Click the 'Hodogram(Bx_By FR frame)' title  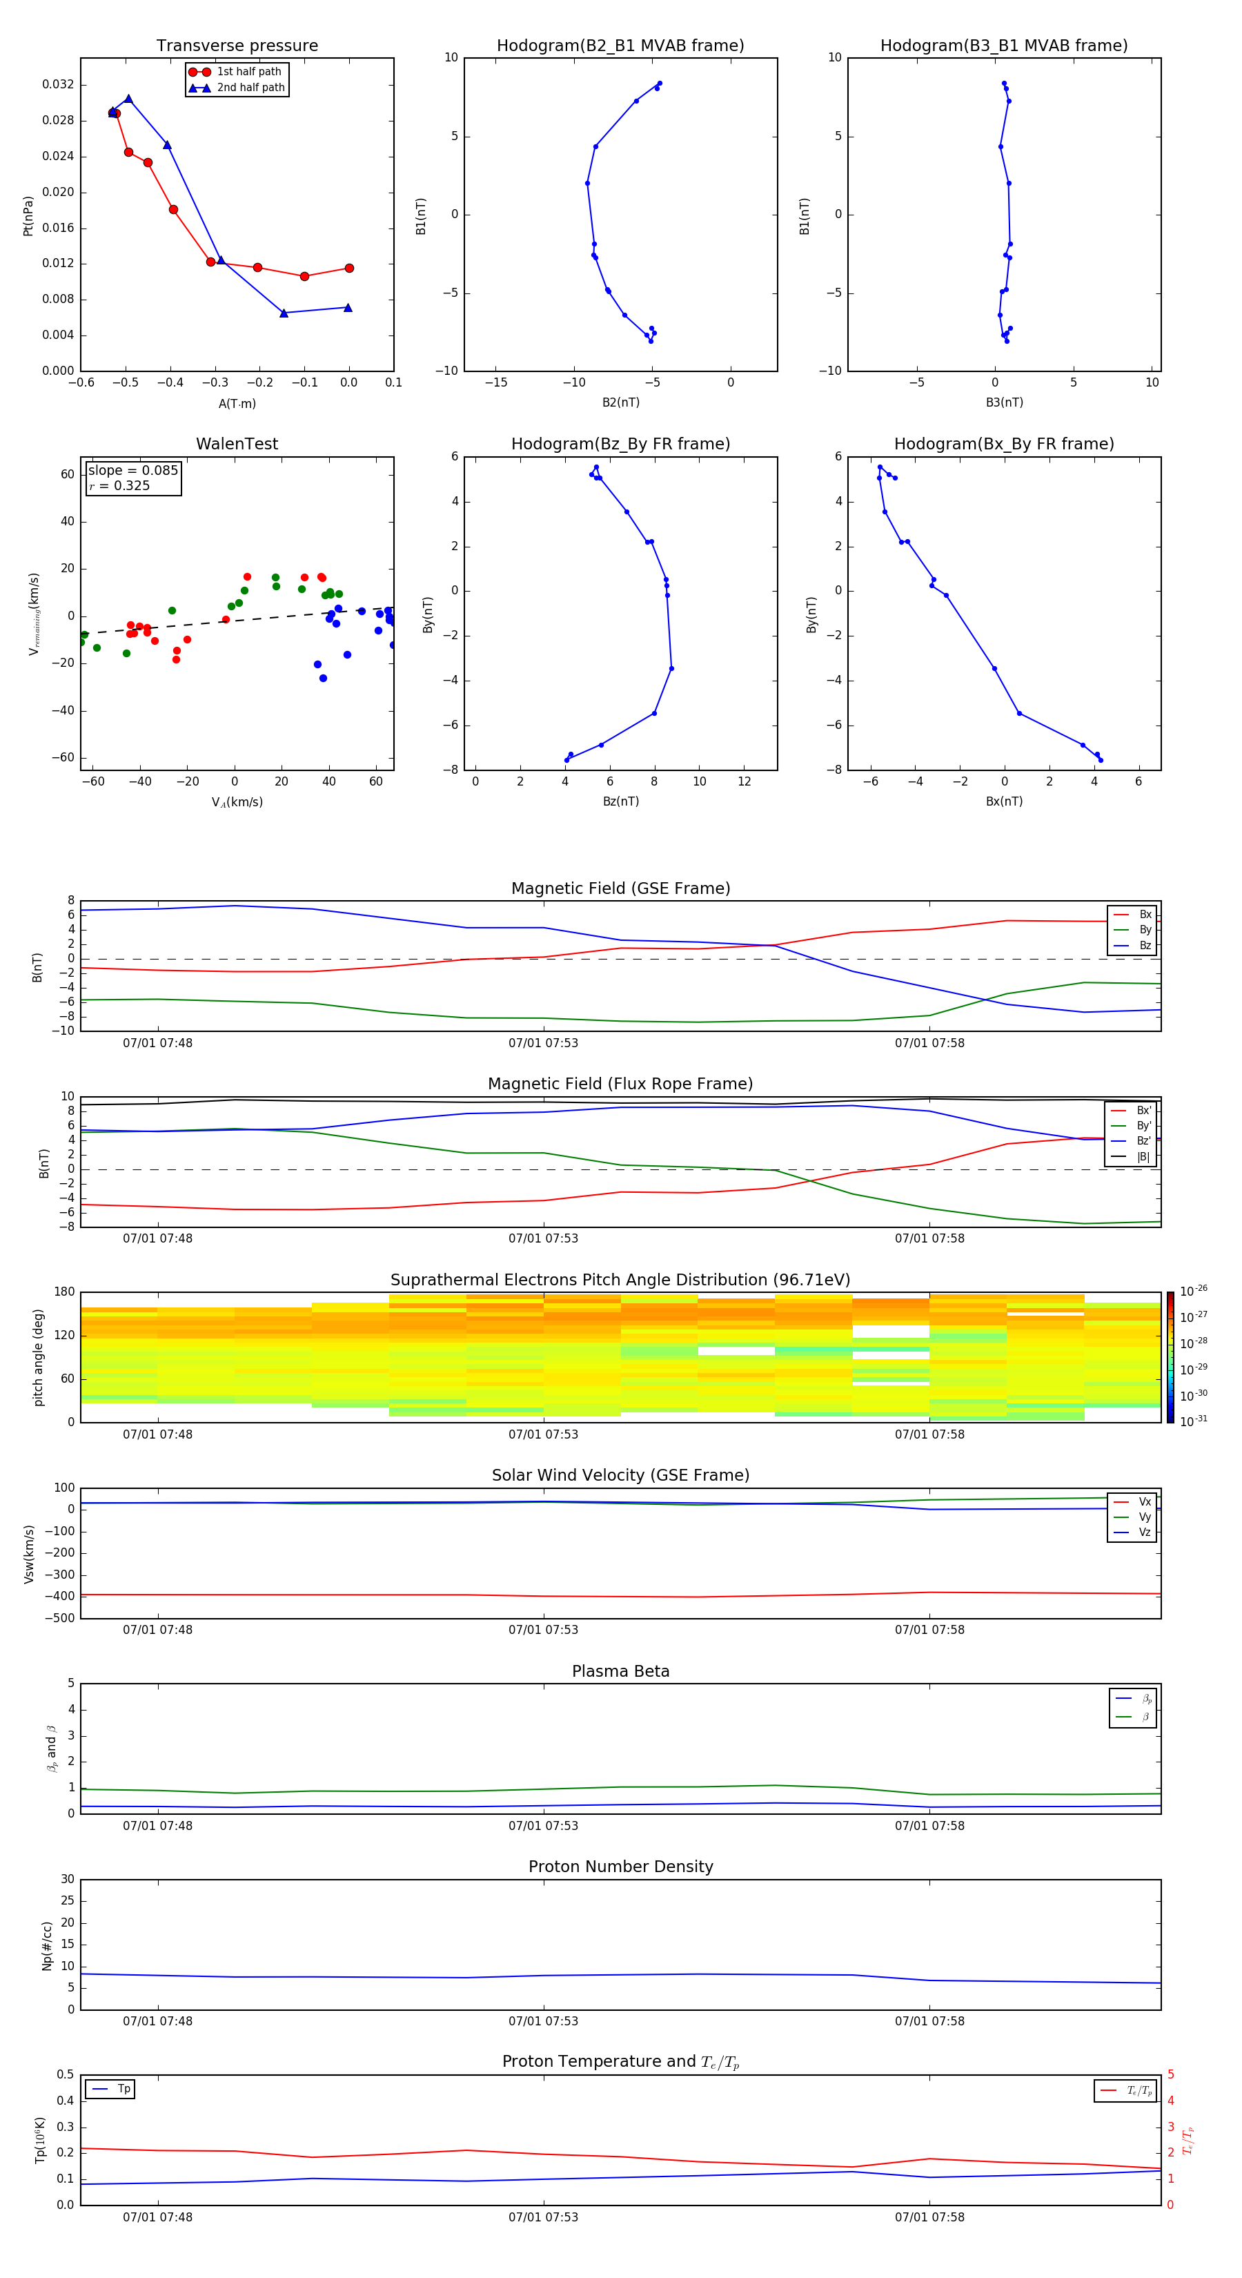1004,444
